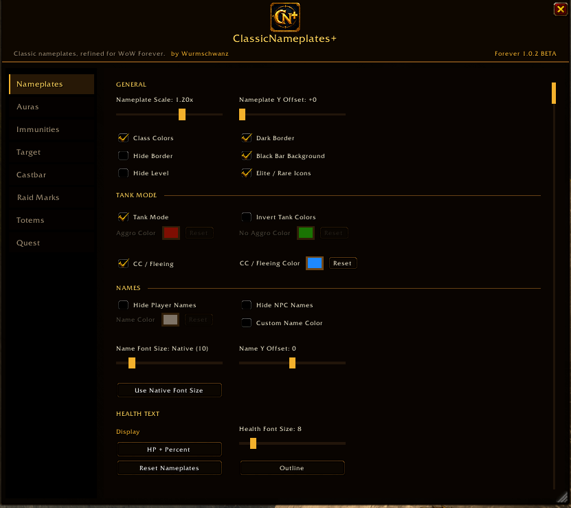Check Hide Player Names
The height and width of the screenshot is (508, 571).
pos(124,305)
